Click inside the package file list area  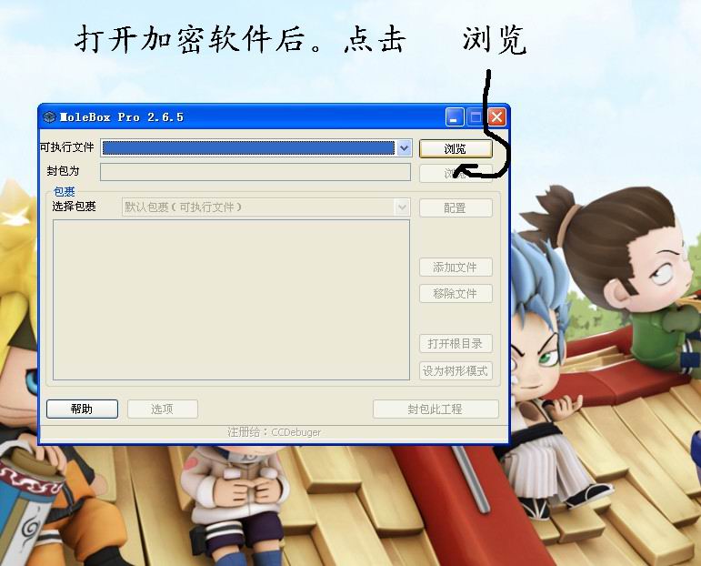[x=231, y=299]
